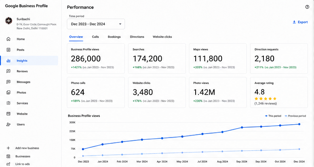Toggle Previous period legend entry
314x167 pixels.
click(295, 116)
